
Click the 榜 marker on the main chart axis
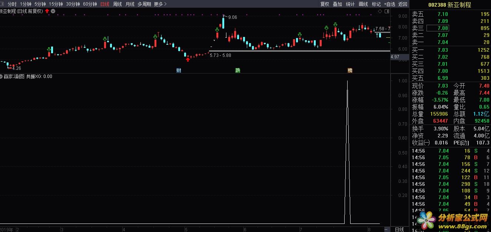[x=350, y=70]
